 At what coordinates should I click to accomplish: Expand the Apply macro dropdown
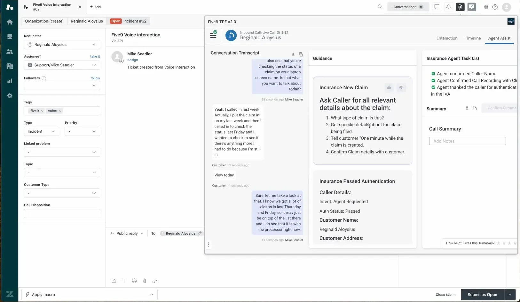[x=152, y=295]
